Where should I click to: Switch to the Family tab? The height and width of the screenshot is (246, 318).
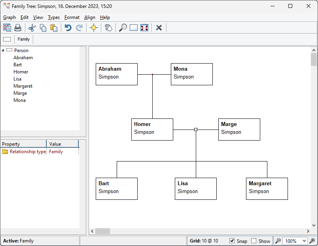(x=23, y=39)
